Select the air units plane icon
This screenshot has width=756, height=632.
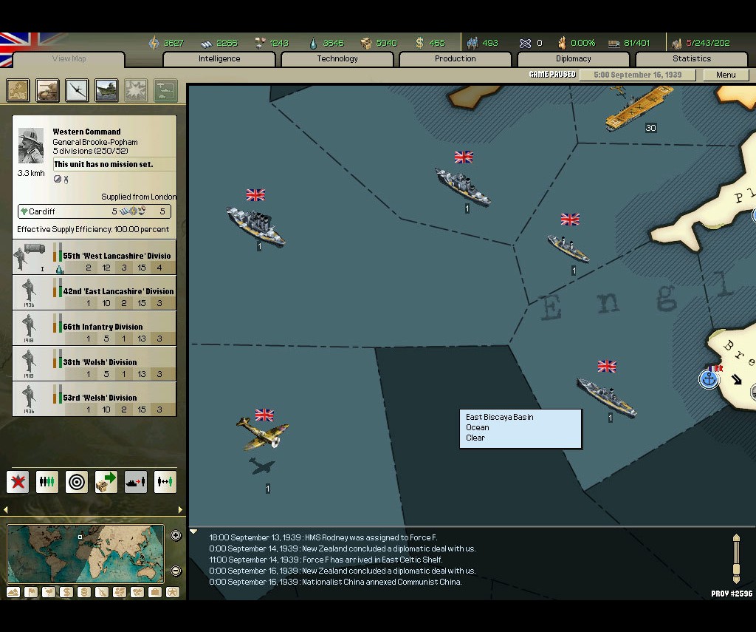click(x=77, y=90)
